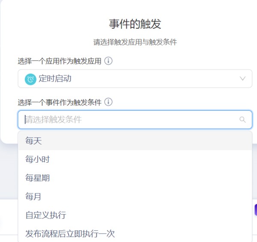Click the alarm clock icon of 定时启动
The height and width of the screenshot is (242, 257).
point(30,79)
